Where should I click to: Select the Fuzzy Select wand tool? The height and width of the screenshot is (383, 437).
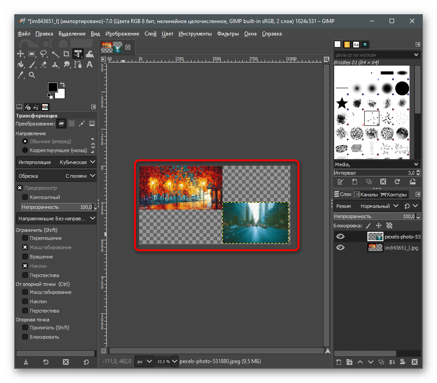pos(55,54)
